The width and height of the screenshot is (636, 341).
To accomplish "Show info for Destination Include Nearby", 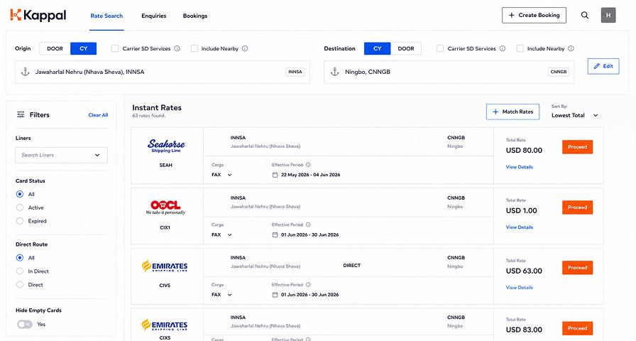I will (571, 48).
